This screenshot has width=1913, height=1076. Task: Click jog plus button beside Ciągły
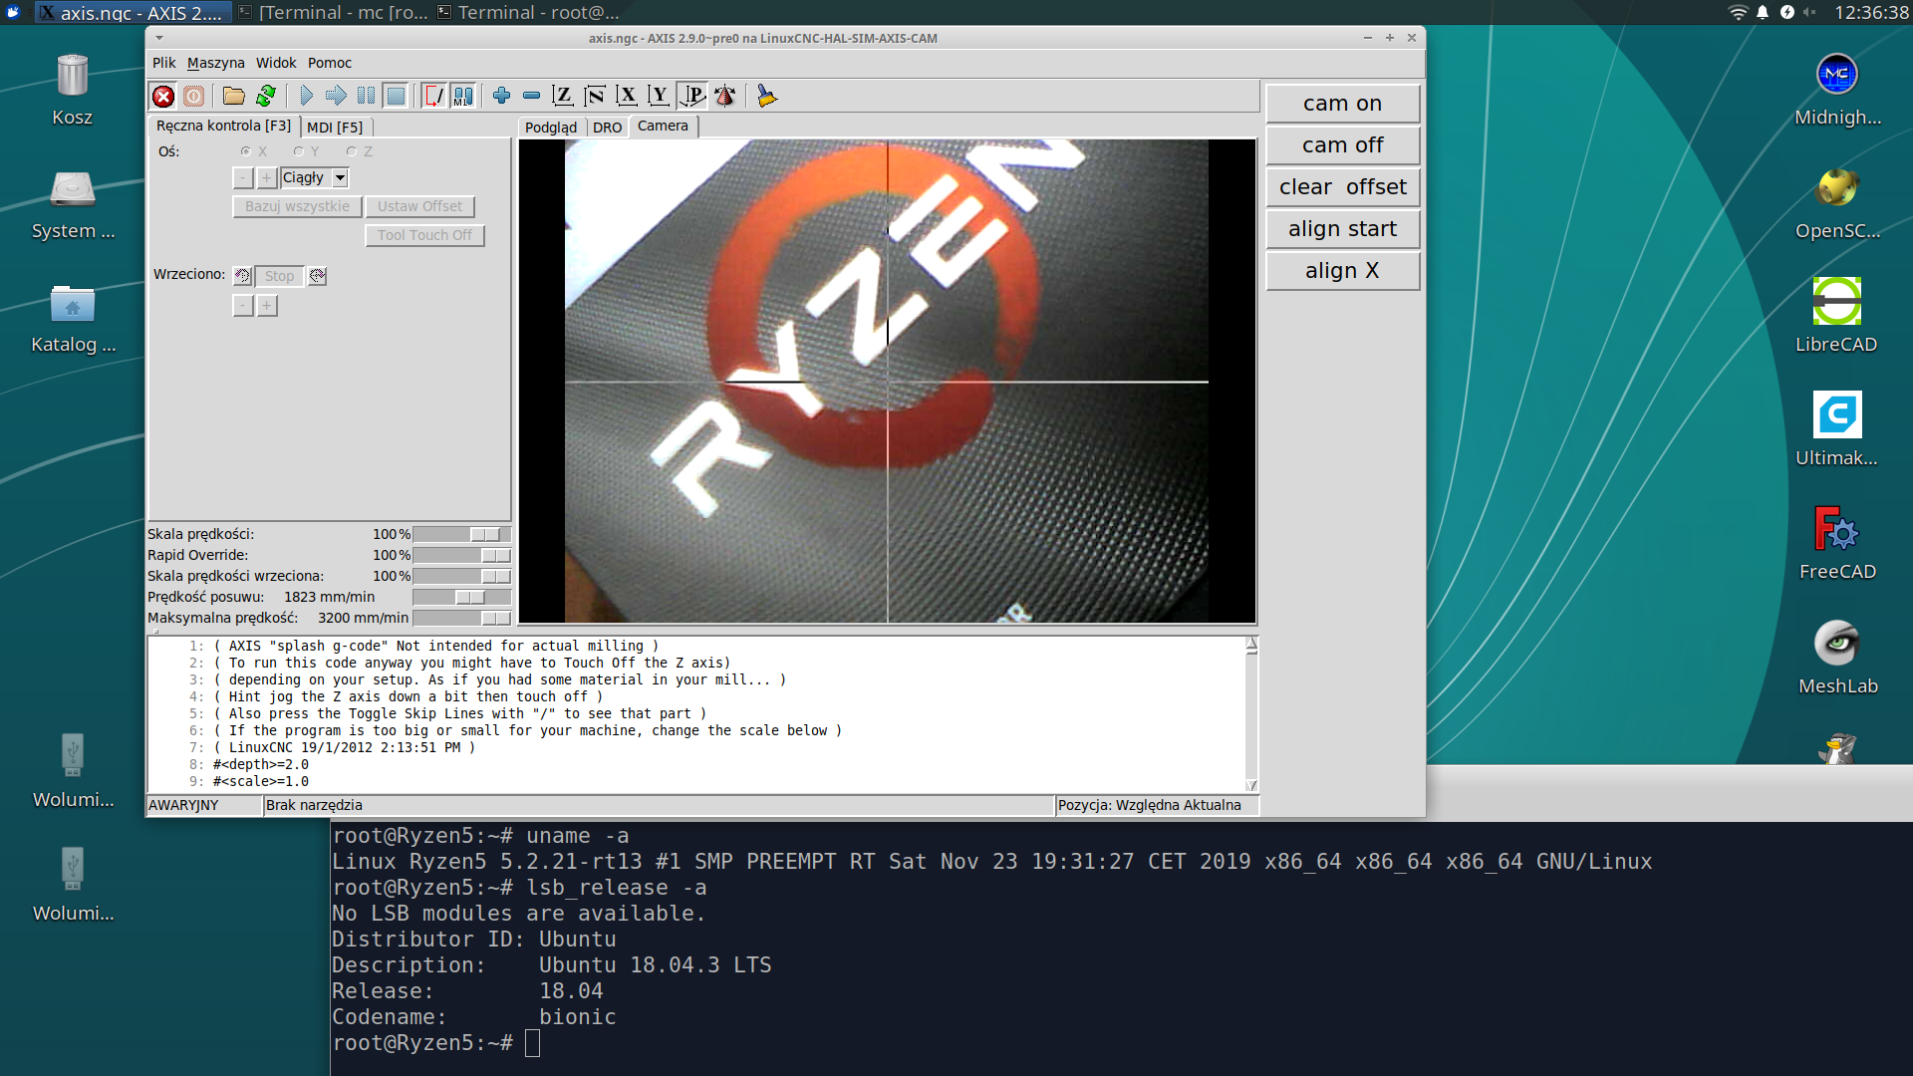click(x=266, y=177)
